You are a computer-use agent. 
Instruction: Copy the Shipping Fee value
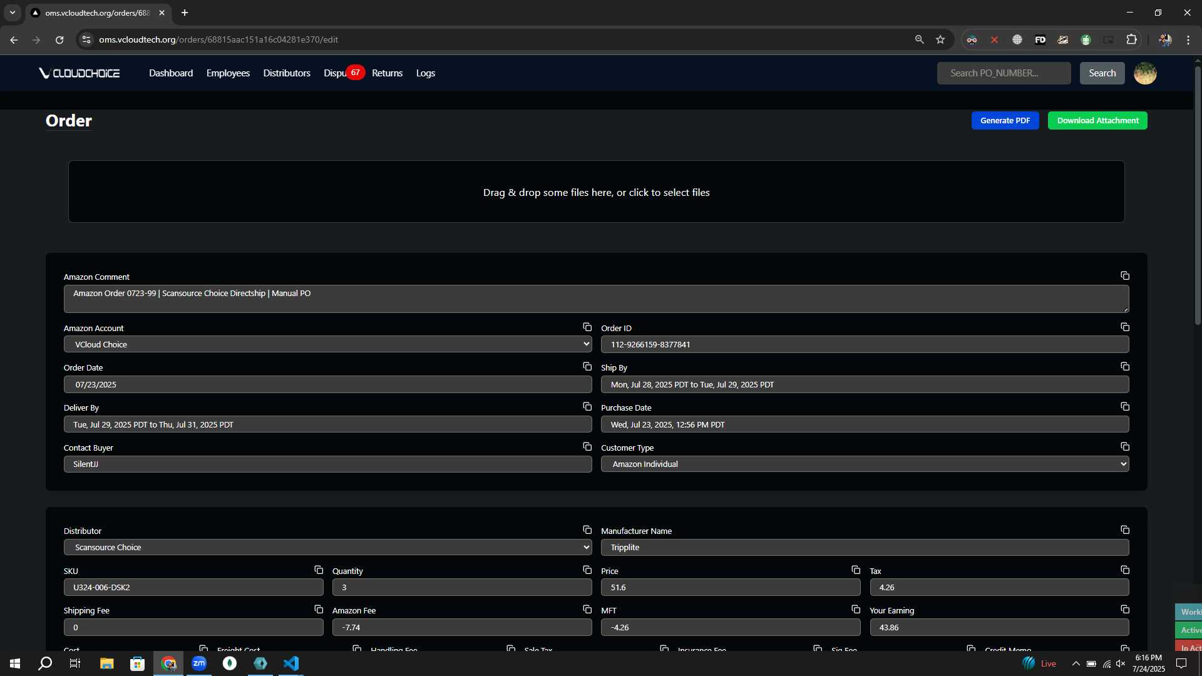(319, 610)
